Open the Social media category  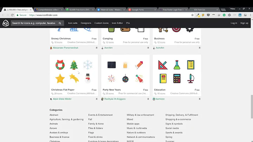click(x=172, y=128)
